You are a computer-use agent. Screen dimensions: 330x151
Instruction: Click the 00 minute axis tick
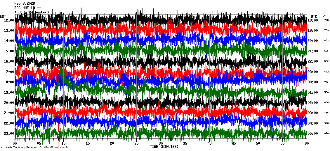click(15, 143)
